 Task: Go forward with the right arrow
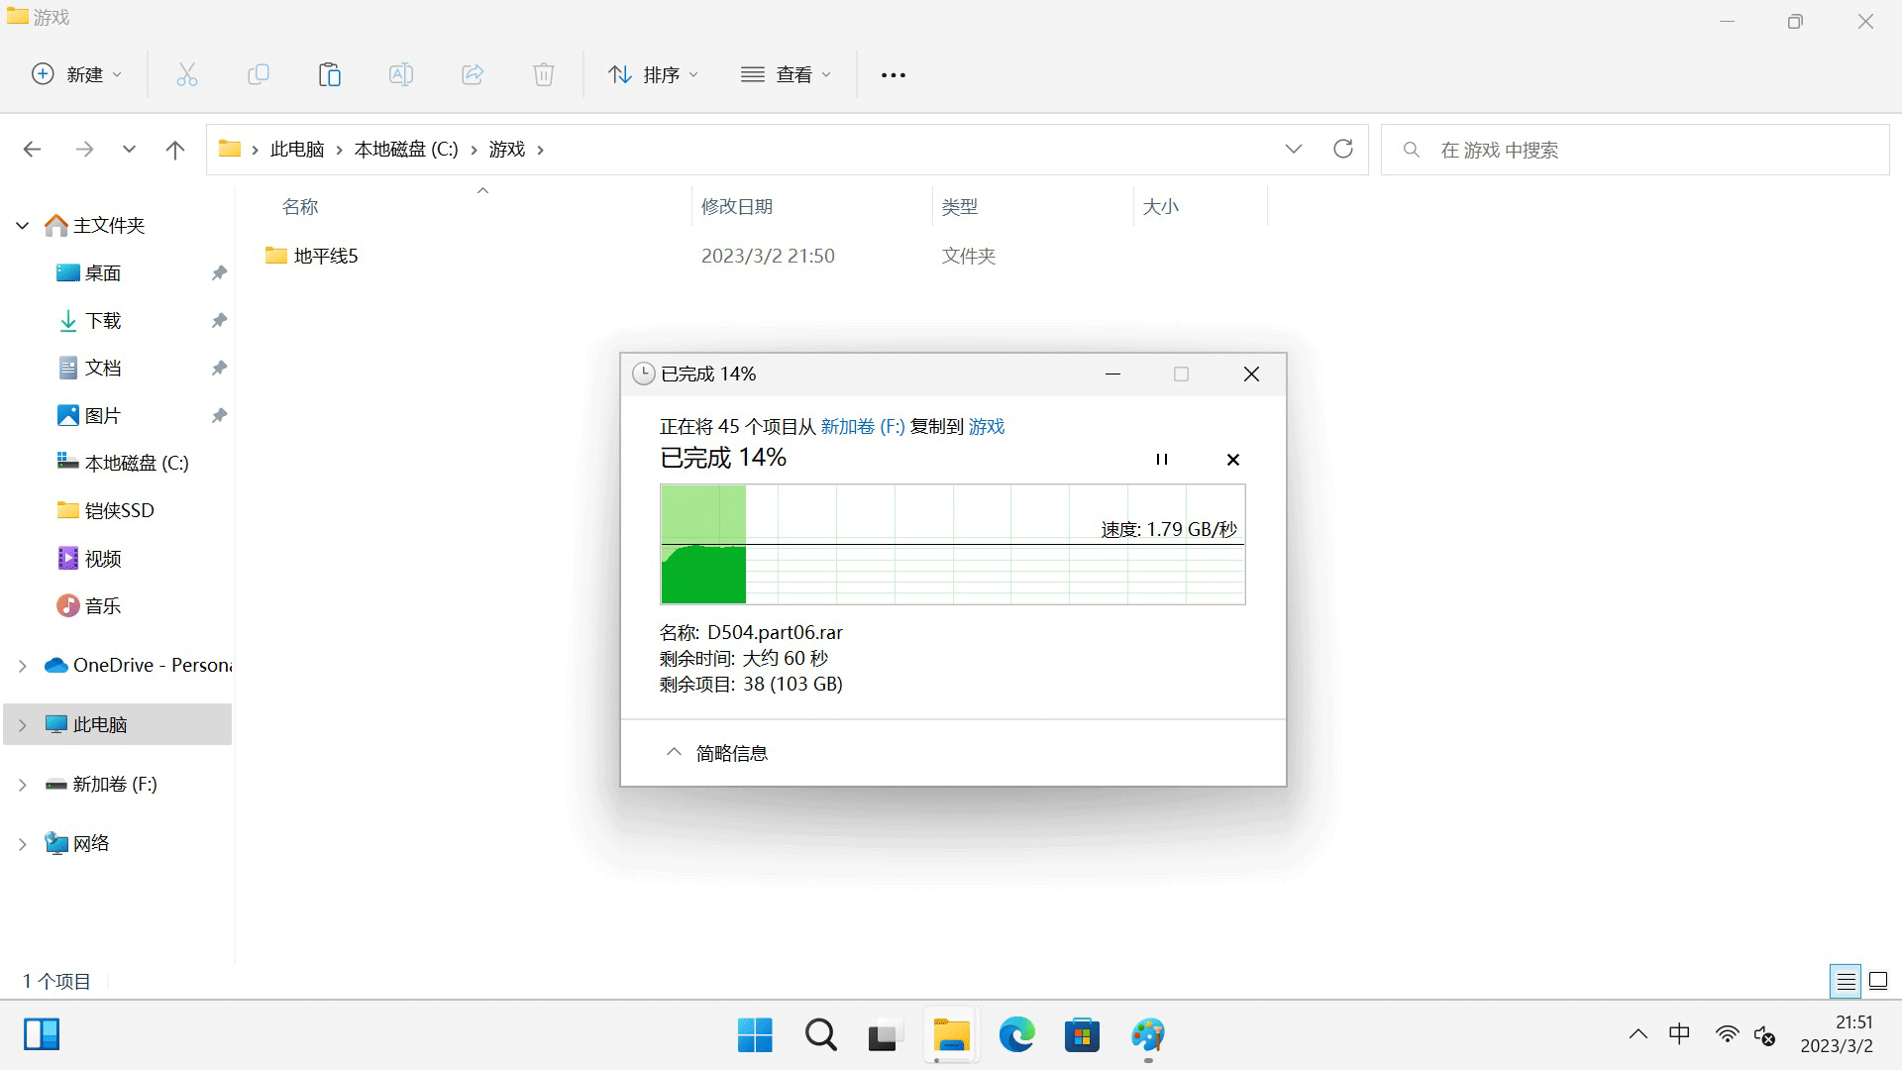85,150
